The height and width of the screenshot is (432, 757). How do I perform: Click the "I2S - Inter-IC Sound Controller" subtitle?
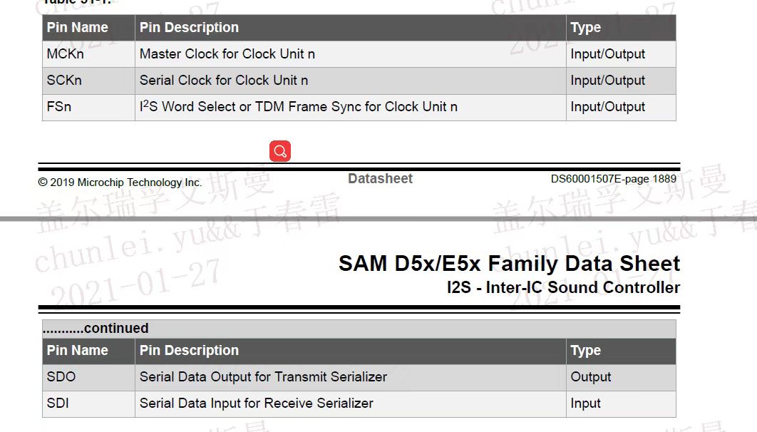click(563, 288)
